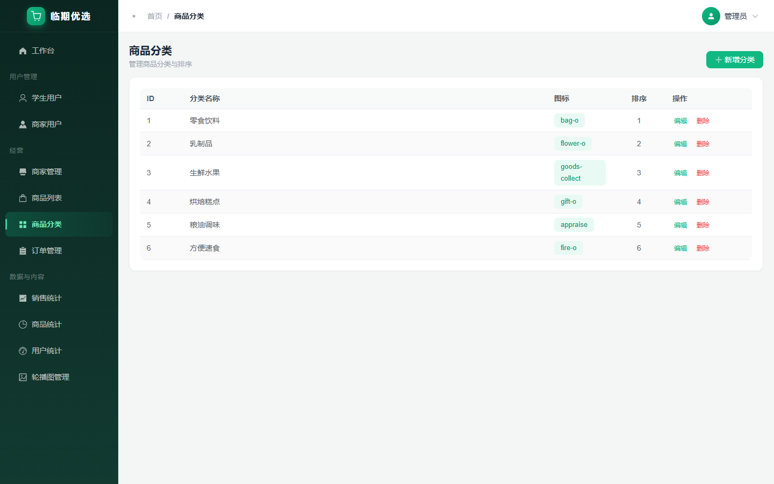774x484 pixels.
Task: Open 商品统计 in the sidebar
Action: [x=59, y=324]
